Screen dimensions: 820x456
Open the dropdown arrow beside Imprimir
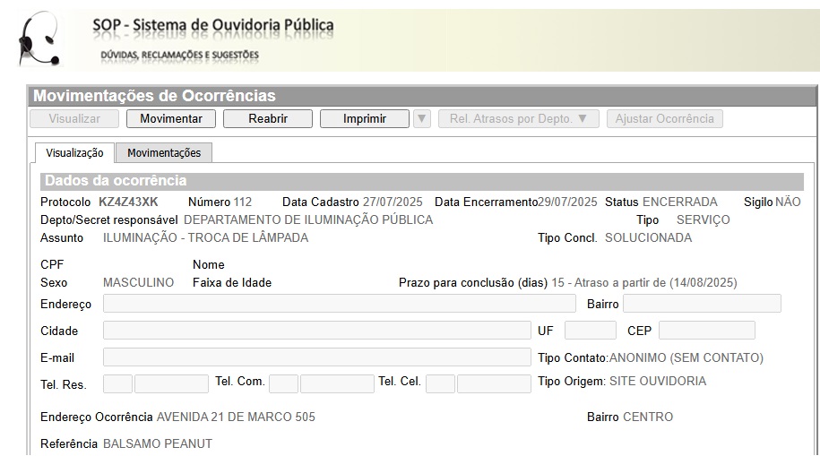tap(422, 119)
